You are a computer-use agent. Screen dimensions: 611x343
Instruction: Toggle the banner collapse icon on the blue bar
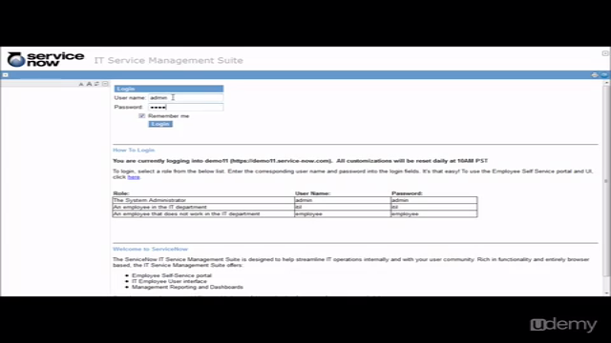point(6,74)
